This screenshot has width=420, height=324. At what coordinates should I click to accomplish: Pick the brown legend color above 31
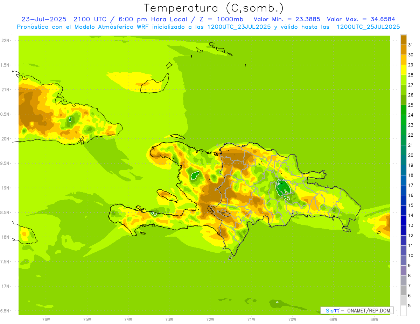point(404,40)
